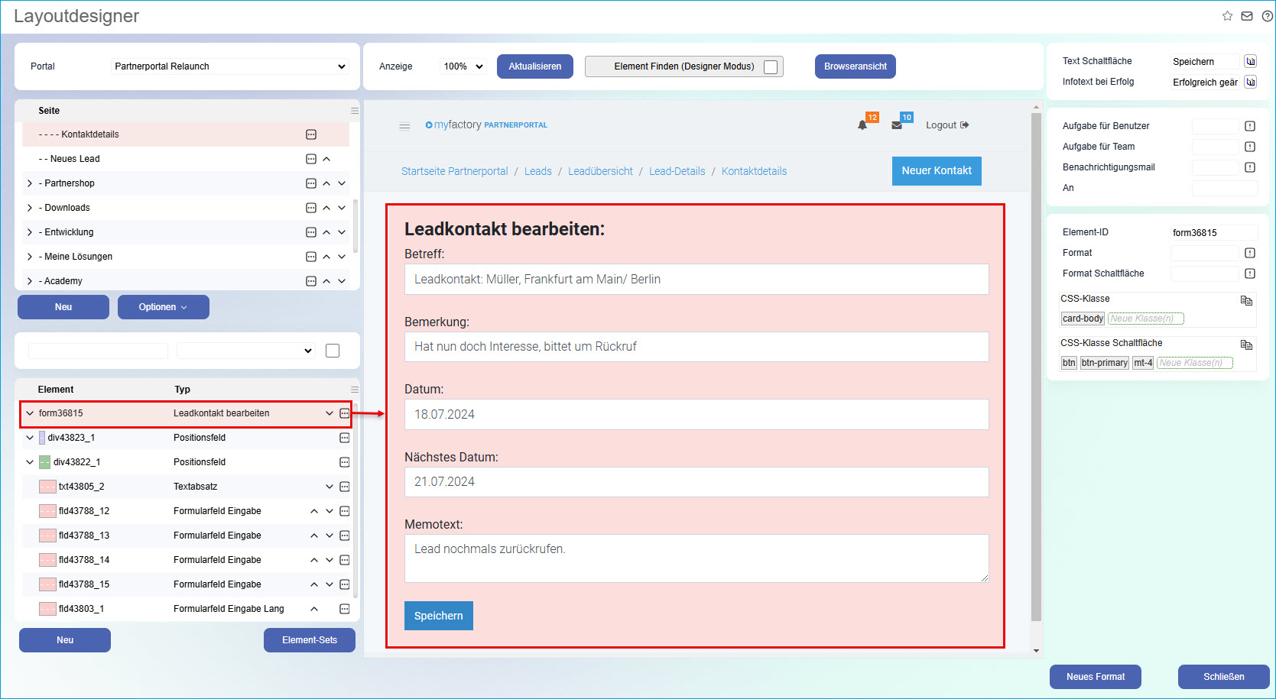Image resolution: width=1276 pixels, height=699 pixels.
Task: Enable the Element Finden (Designer Modus) checkbox
Action: [771, 66]
